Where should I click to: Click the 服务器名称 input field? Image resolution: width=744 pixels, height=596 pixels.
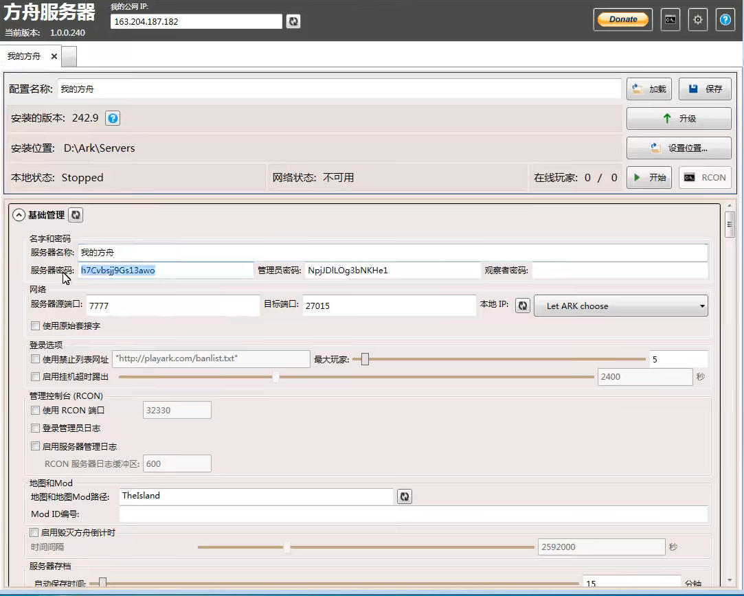pyautogui.click(x=393, y=252)
